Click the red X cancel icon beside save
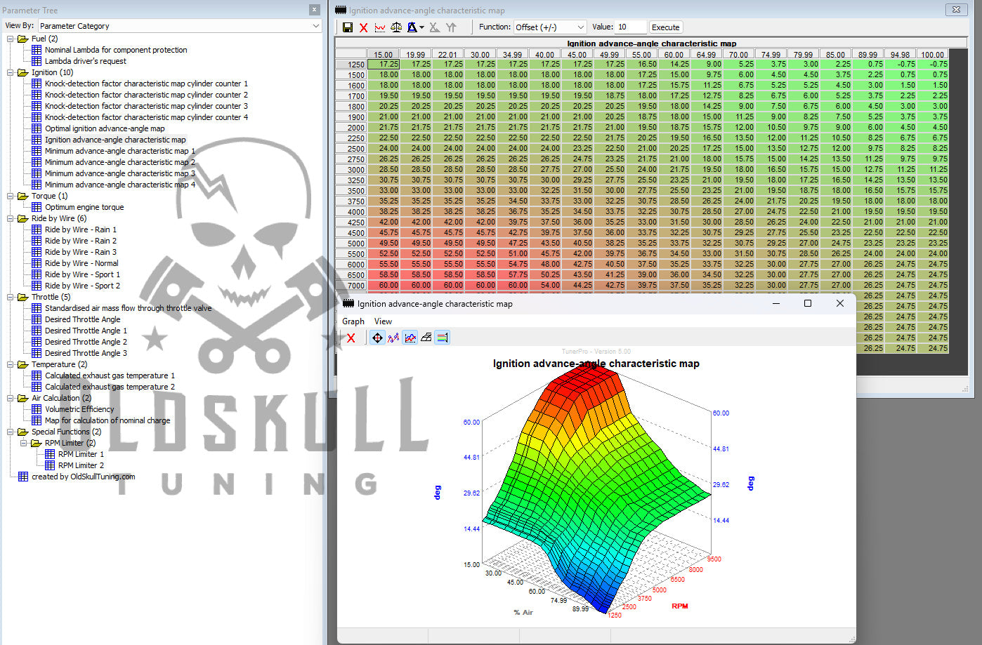 click(363, 27)
